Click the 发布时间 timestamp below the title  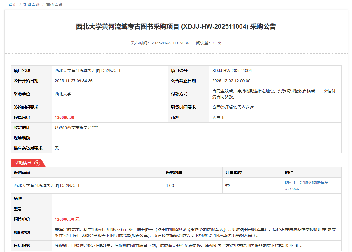pos(160,43)
